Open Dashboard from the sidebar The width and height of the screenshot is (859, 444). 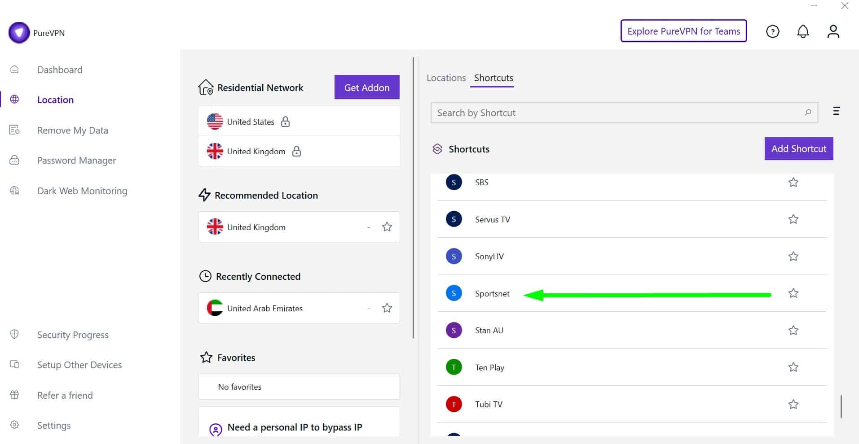pyautogui.click(x=60, y=70)
